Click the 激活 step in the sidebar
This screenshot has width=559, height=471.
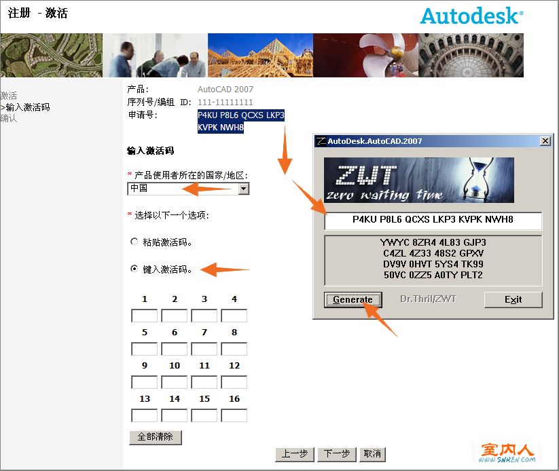[x=9, y=96]
